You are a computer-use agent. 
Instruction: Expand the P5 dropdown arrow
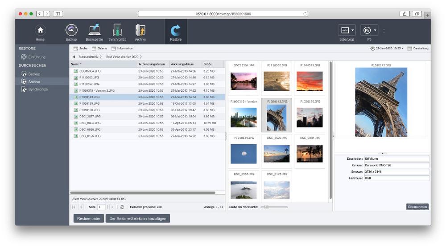tap(375, 30)
